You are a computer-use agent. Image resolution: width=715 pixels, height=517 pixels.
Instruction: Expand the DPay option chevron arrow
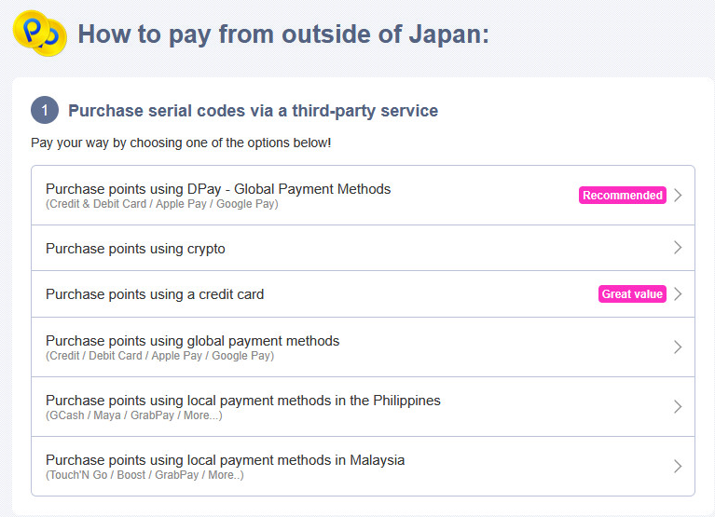(679, 196)
